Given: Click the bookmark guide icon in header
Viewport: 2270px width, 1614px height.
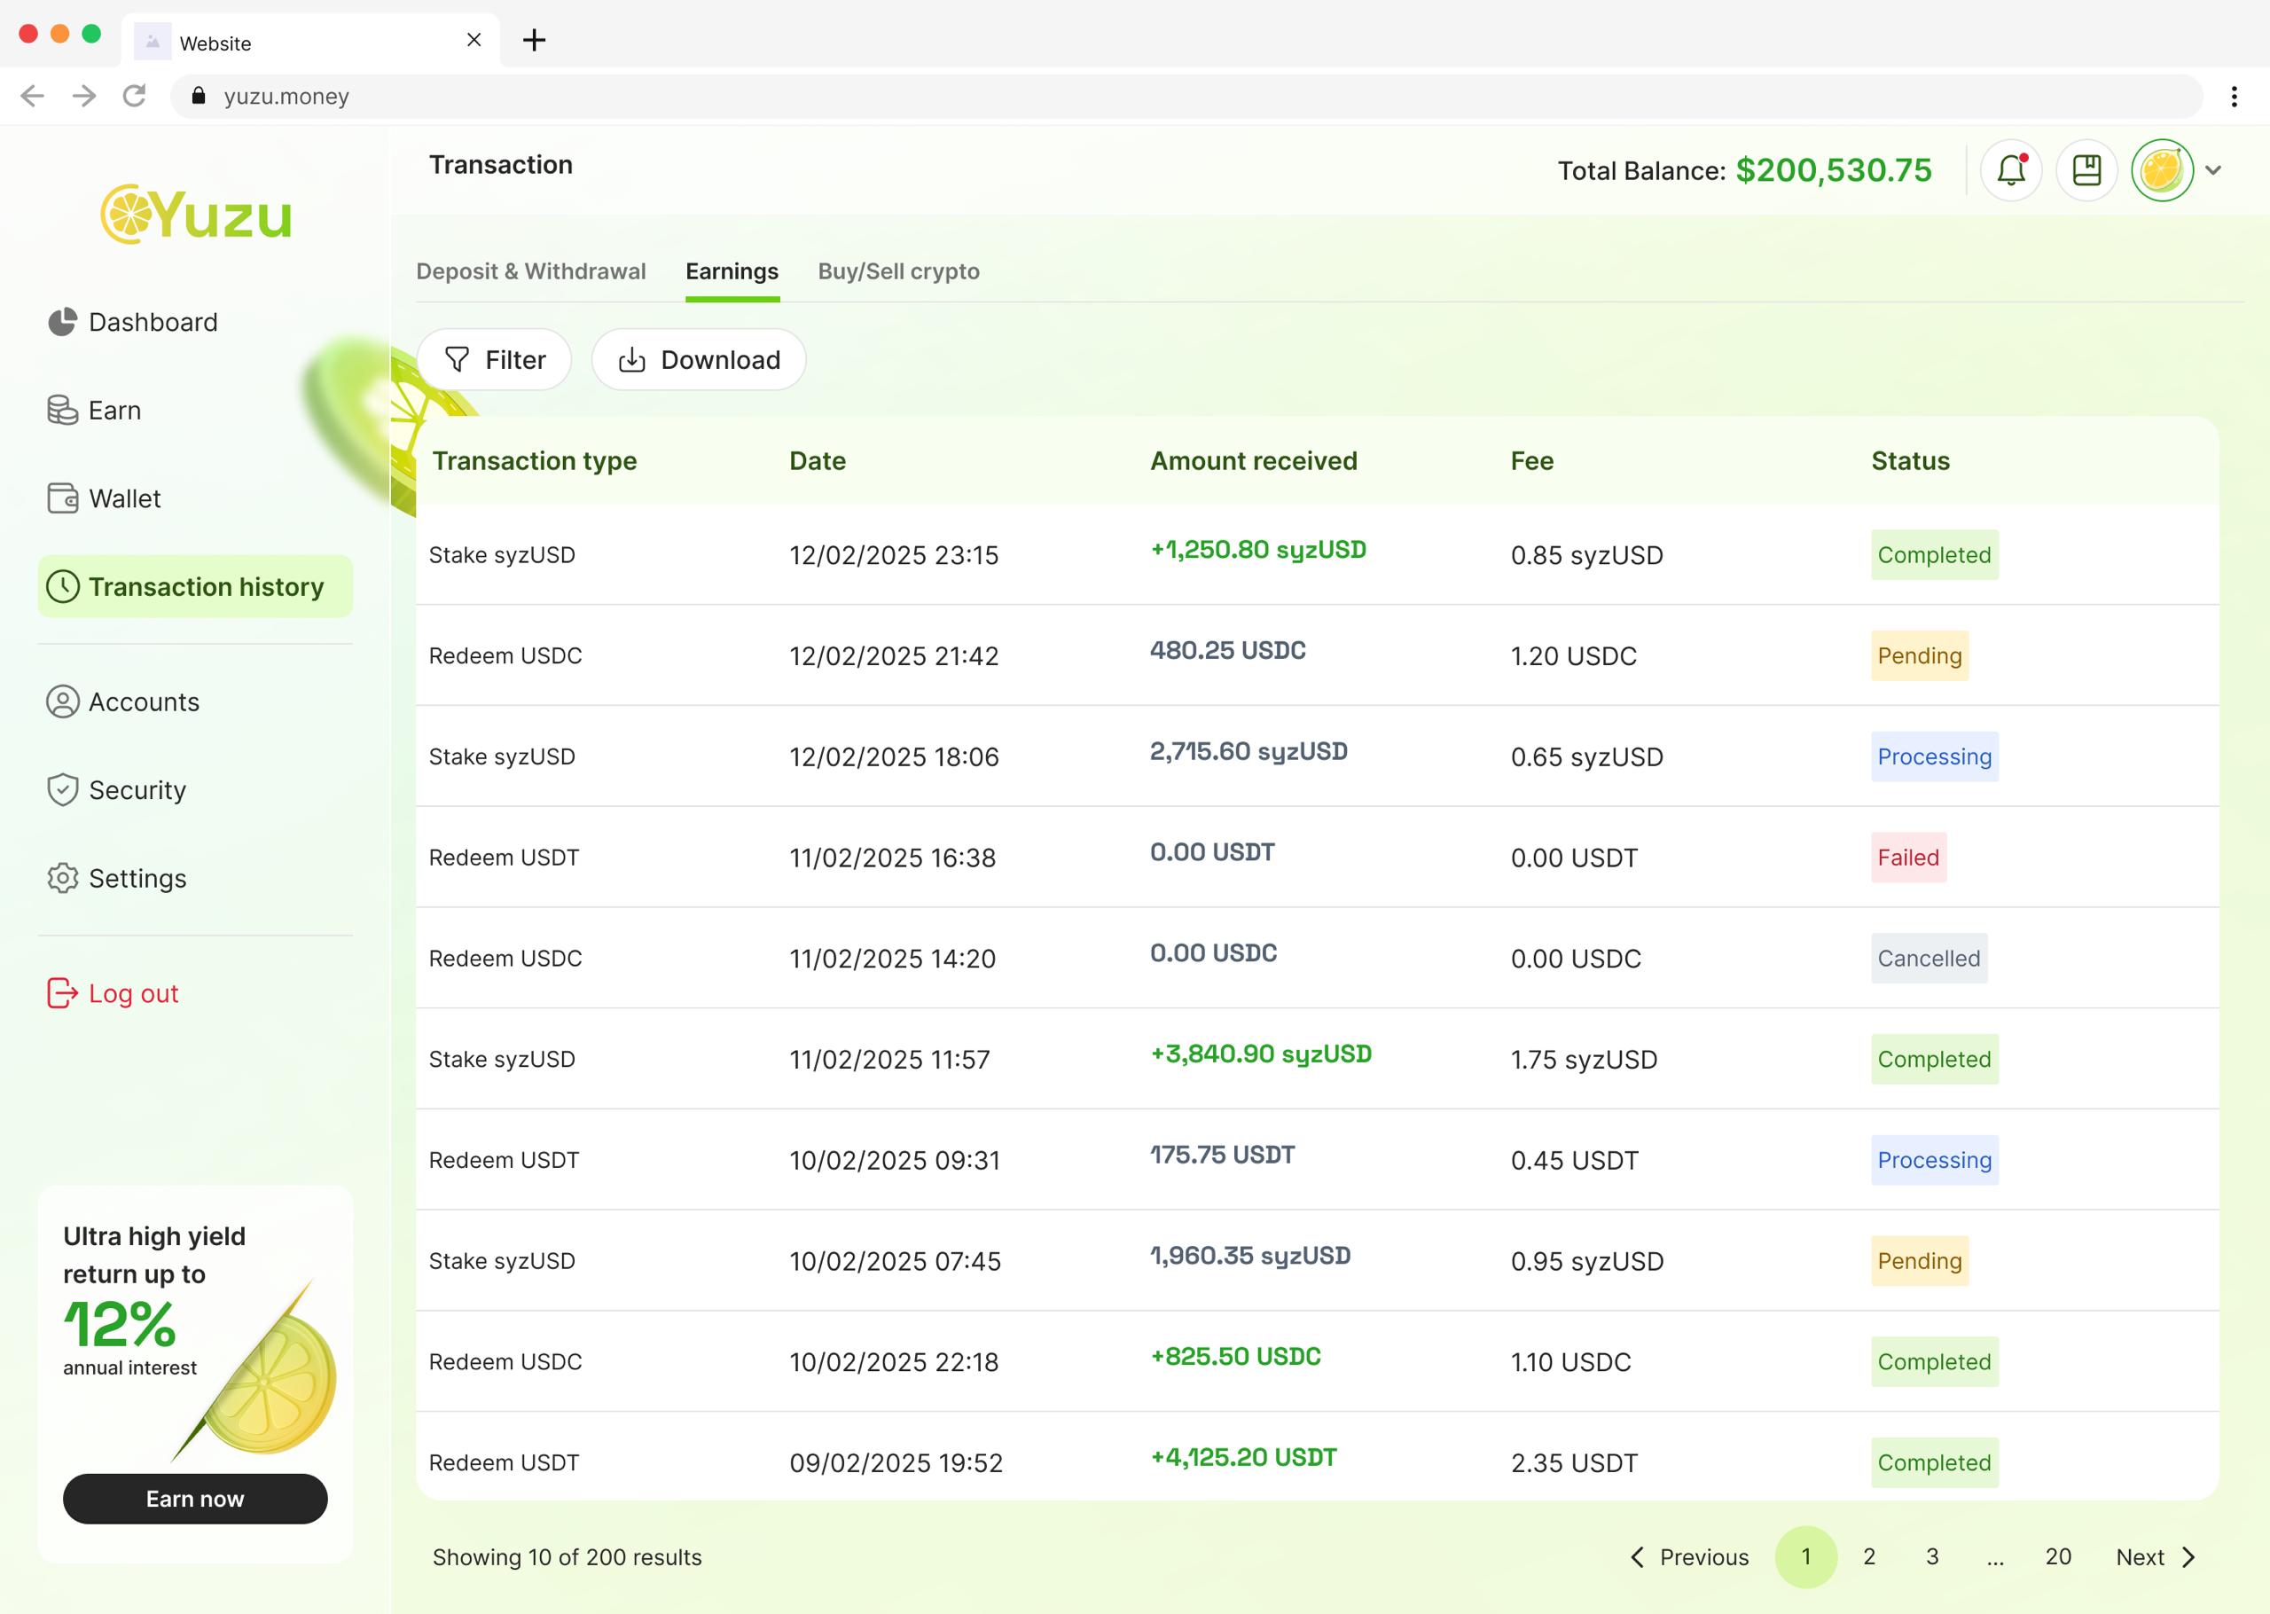Looking at the screenshot, I should (2086, 170).
